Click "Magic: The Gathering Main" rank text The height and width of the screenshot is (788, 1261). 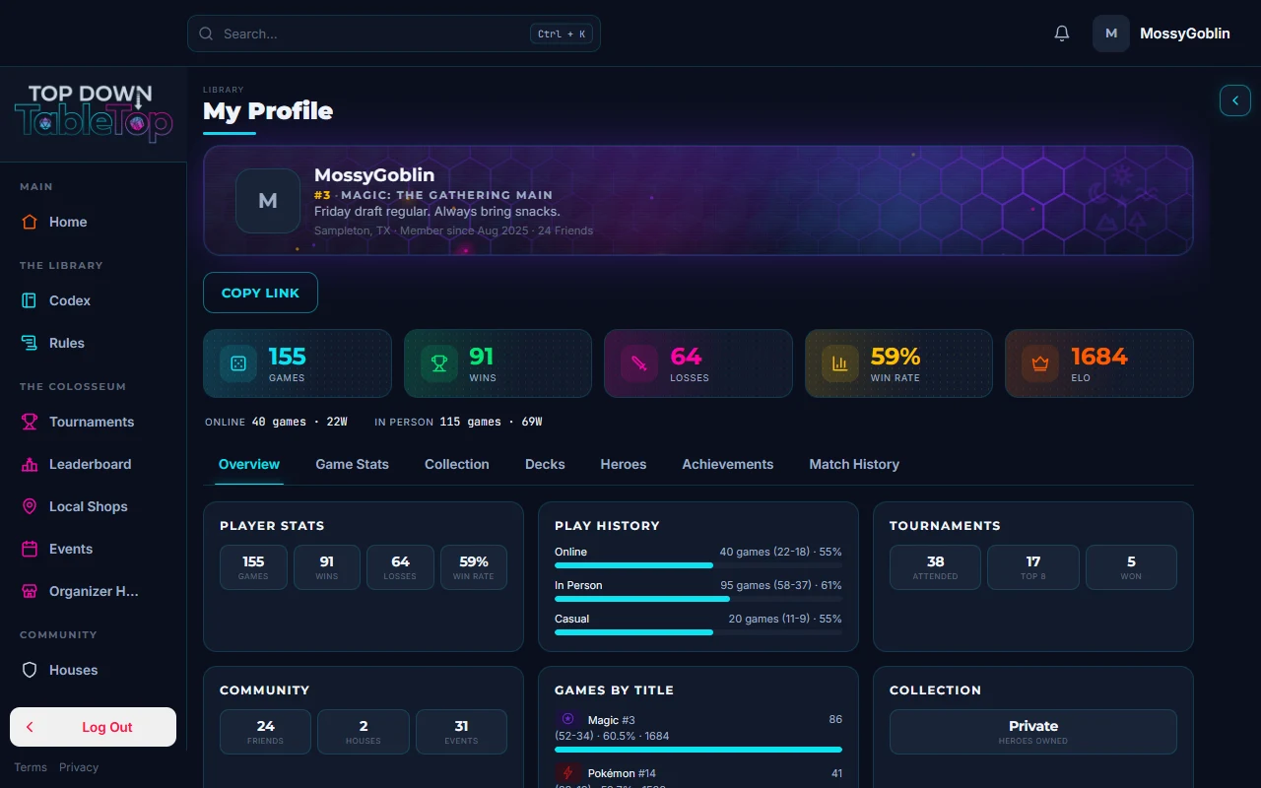[446, 195]
